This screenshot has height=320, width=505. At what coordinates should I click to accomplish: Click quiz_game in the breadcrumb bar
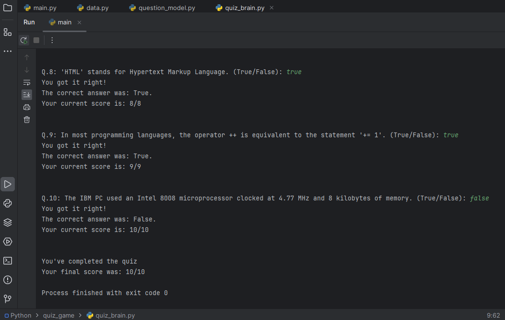tap(58, 315)
